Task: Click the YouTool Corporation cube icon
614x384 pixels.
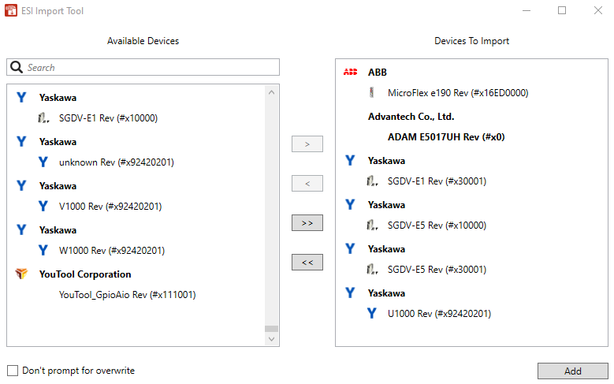Action: (22, 274)
